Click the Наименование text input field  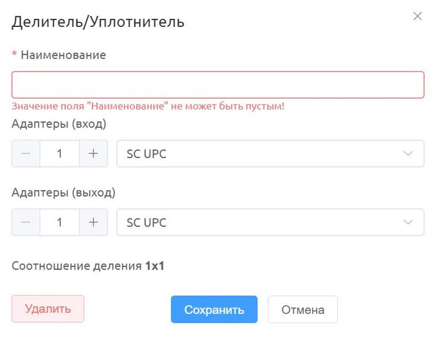click(218, 85)
